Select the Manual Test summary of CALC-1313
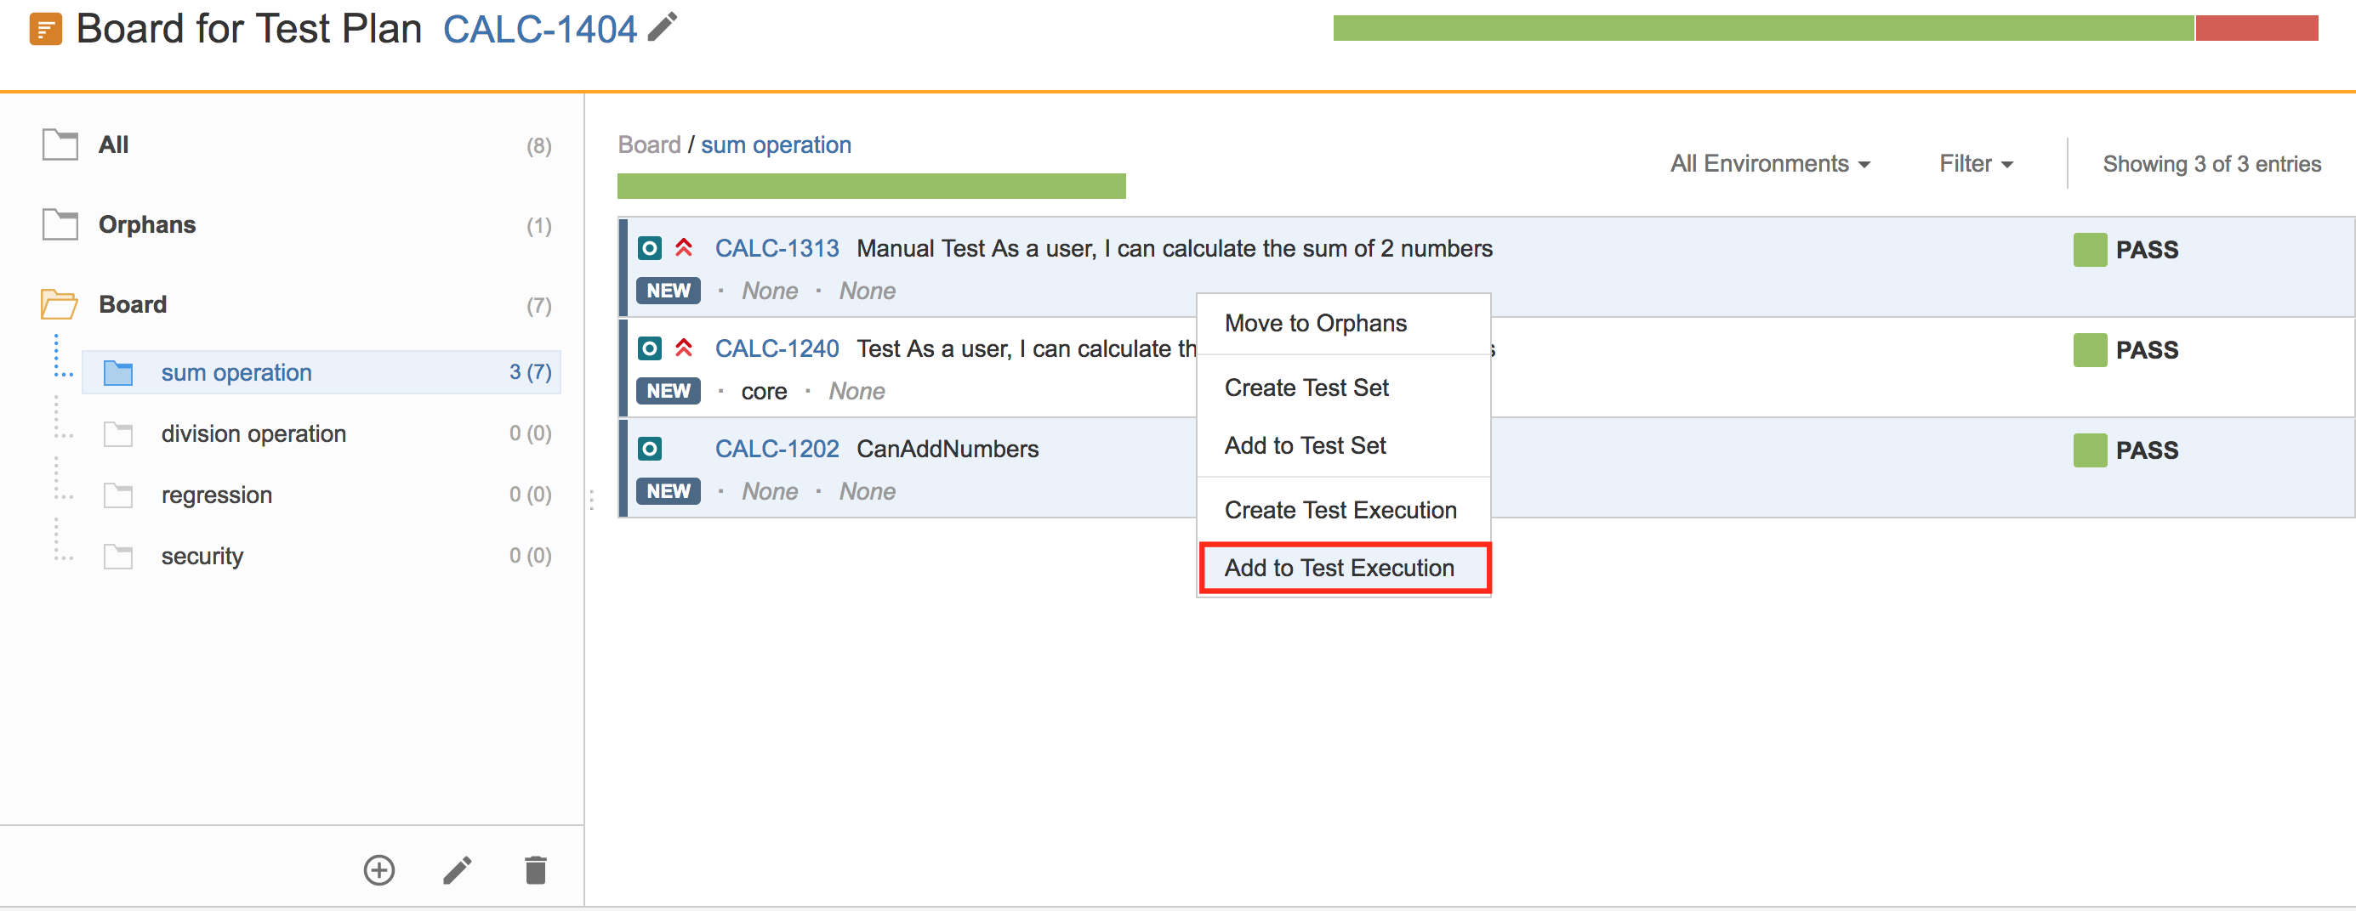2356x911 pixels. pos(1175,248)
